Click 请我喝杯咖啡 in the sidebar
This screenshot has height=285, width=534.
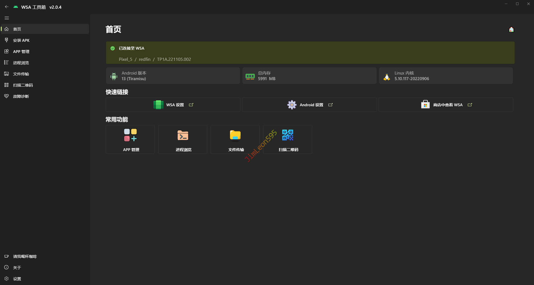[25, 256]
